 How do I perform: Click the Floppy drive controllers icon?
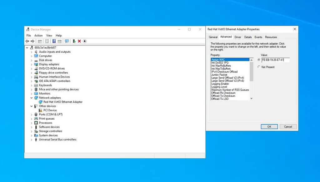pos(36,73)
